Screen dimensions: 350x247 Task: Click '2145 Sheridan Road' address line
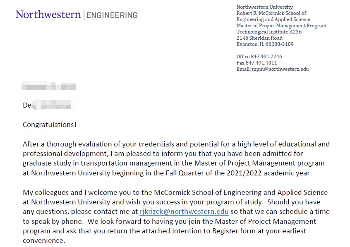click(259, 38)
